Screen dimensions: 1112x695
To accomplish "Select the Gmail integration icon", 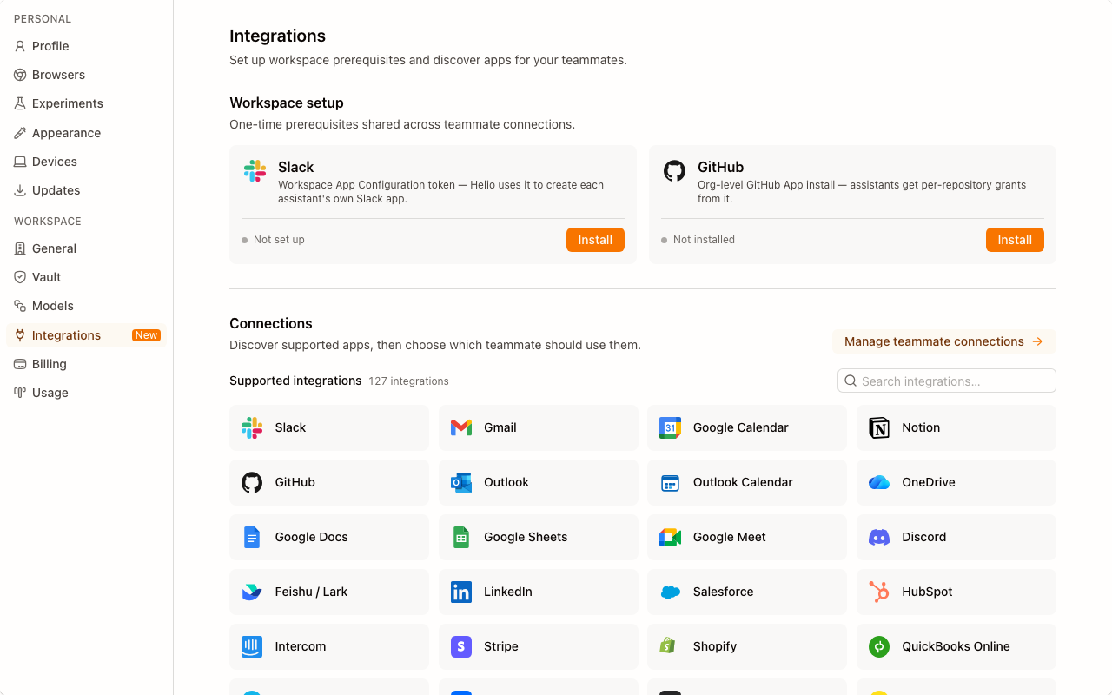I will point(461,427).
